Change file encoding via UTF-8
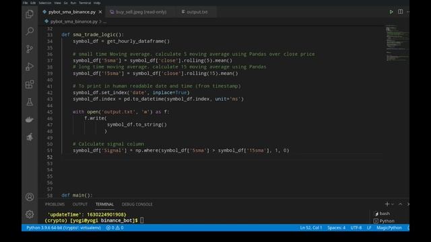 pyautogui.click(x=356, y=228)
